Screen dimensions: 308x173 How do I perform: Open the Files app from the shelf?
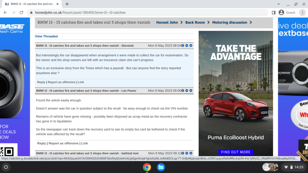[x=161, y=167]
